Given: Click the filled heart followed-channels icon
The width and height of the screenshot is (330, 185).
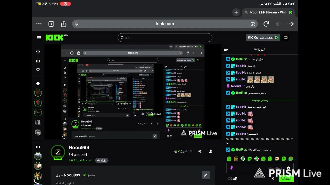Looking at the screenshot, I should (x=38, y=84).
